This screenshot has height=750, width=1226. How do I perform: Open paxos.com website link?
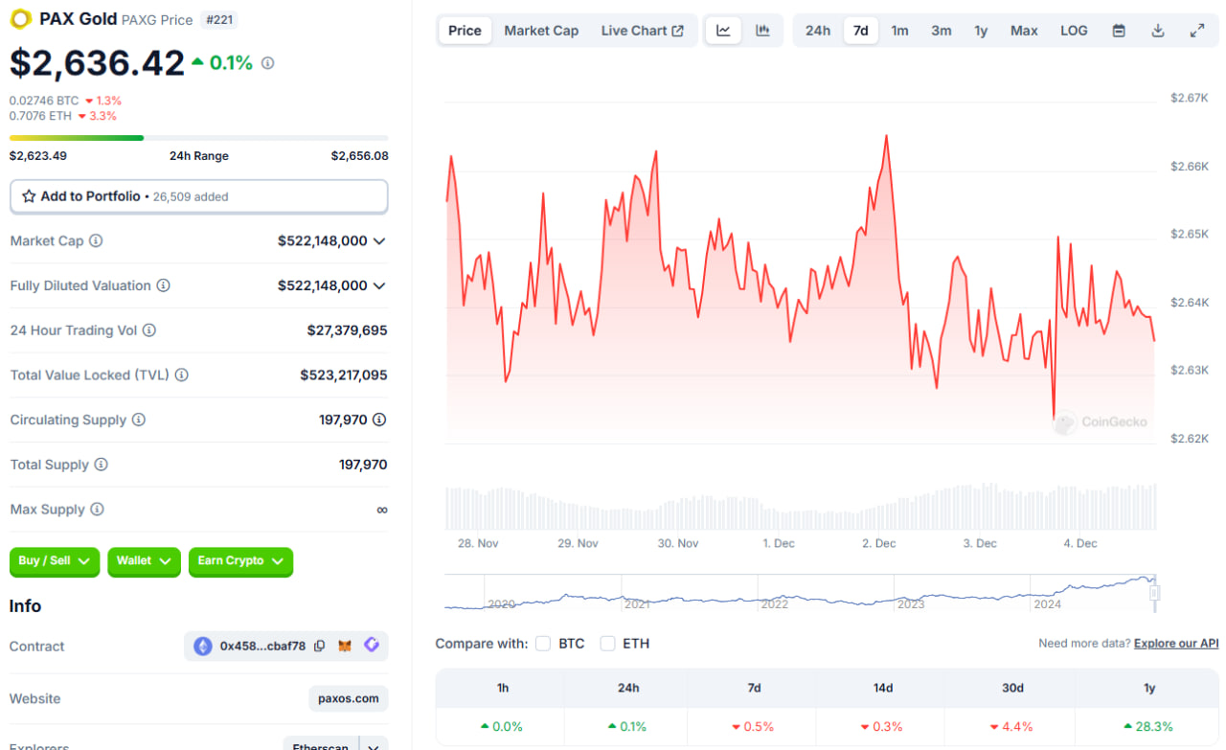tap(349, 699)
